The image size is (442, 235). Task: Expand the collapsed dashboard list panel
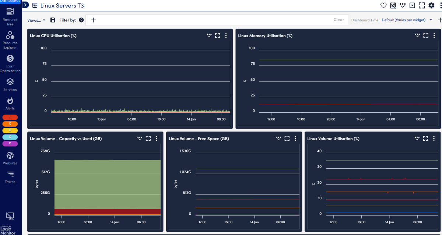26,5
